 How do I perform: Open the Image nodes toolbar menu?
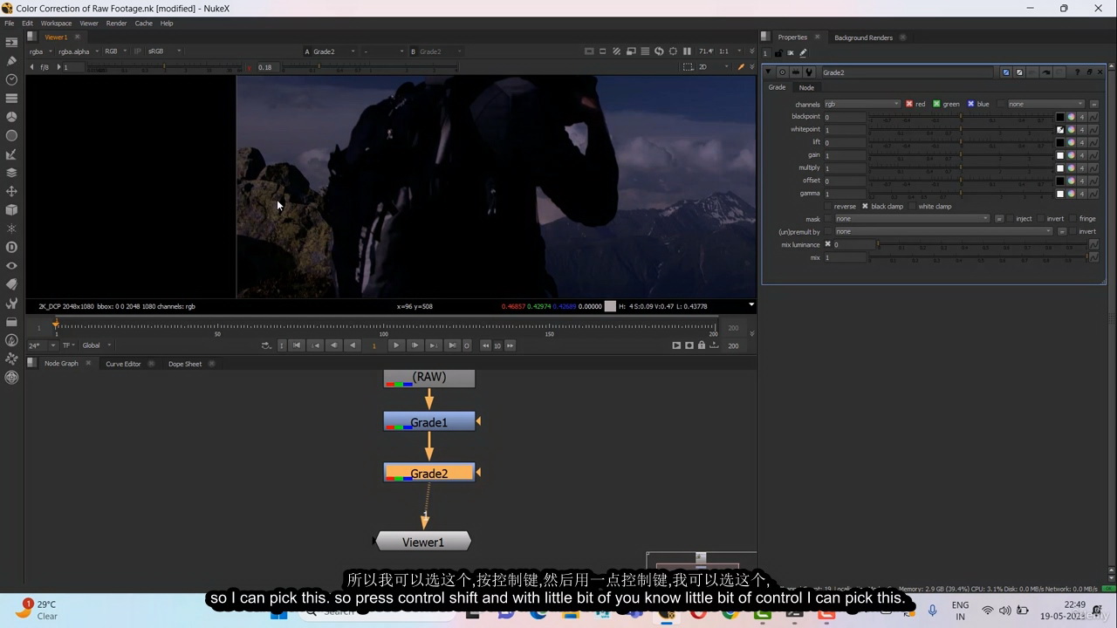(x=11, y=42)
